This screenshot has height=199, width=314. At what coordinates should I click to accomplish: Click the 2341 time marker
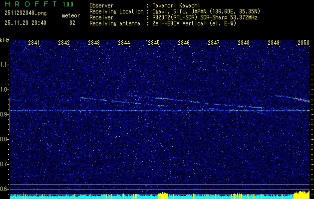[x=34, y=42]
